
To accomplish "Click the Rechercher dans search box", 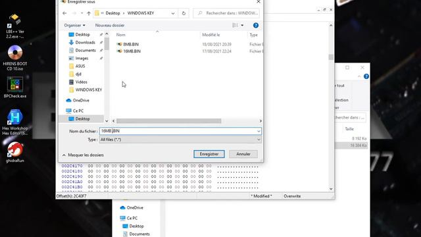I will click(226, 13).
